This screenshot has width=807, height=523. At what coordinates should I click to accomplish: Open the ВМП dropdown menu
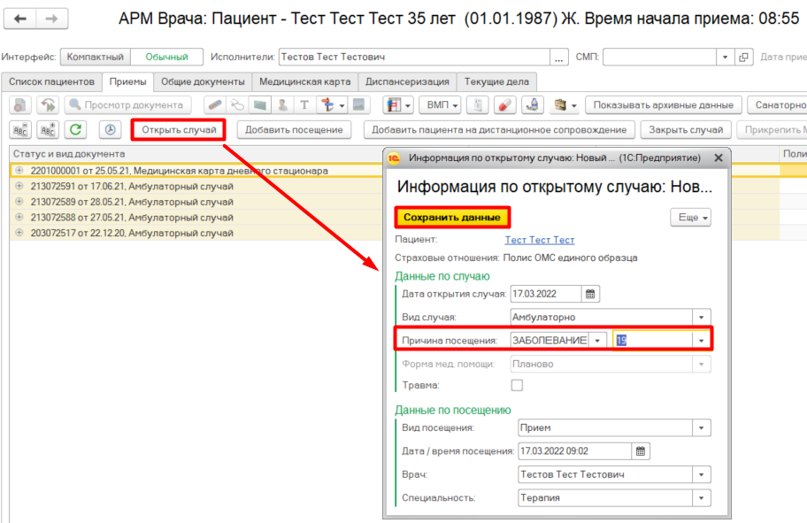click(439, 105)
